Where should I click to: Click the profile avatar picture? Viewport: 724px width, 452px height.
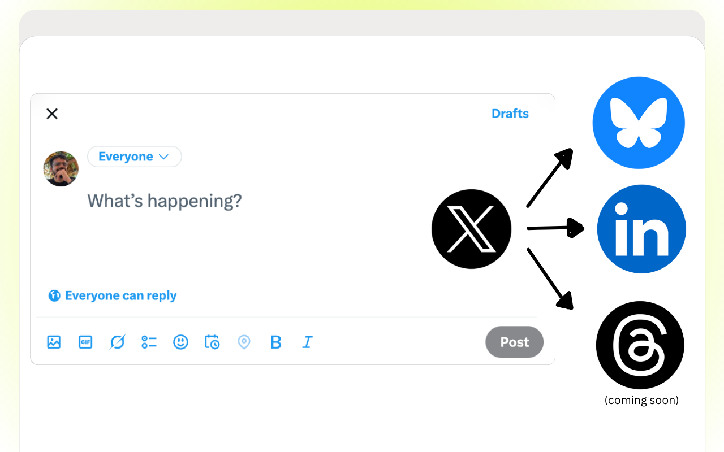61,168
